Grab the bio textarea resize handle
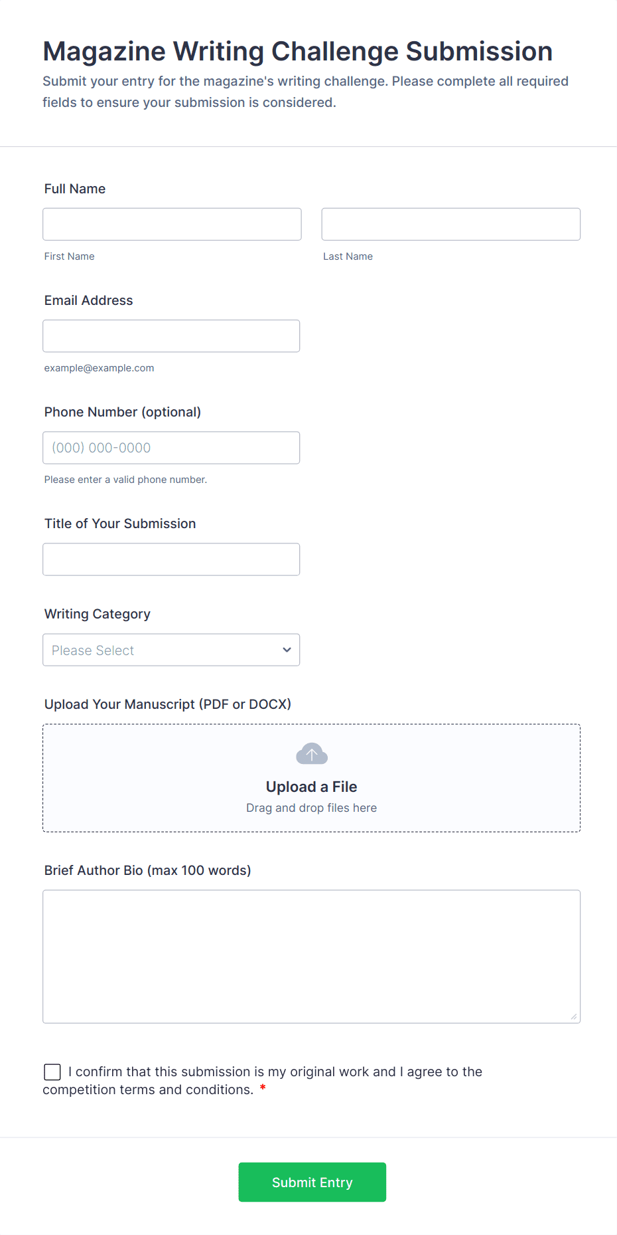The image size is (617, 1235). (574, 1016)
